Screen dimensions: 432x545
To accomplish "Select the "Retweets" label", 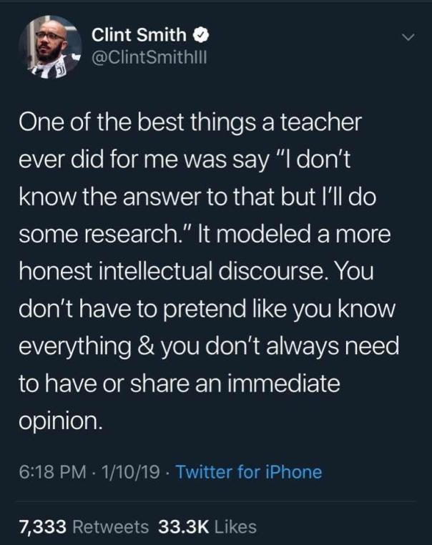I will coord(111,526).
